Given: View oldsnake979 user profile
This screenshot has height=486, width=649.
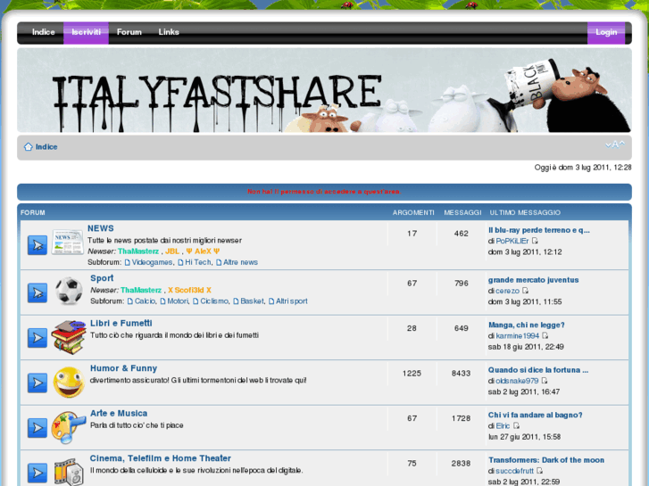Looking at the screenshot, I should point(517,381).
